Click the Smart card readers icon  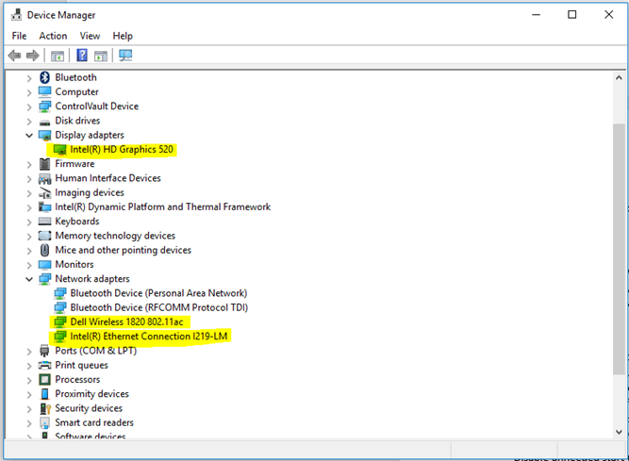pos(44,422)
